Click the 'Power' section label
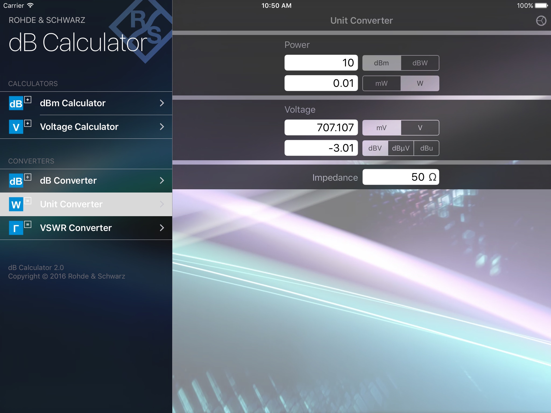Viewport: 551px width, 413px height. 297,45
